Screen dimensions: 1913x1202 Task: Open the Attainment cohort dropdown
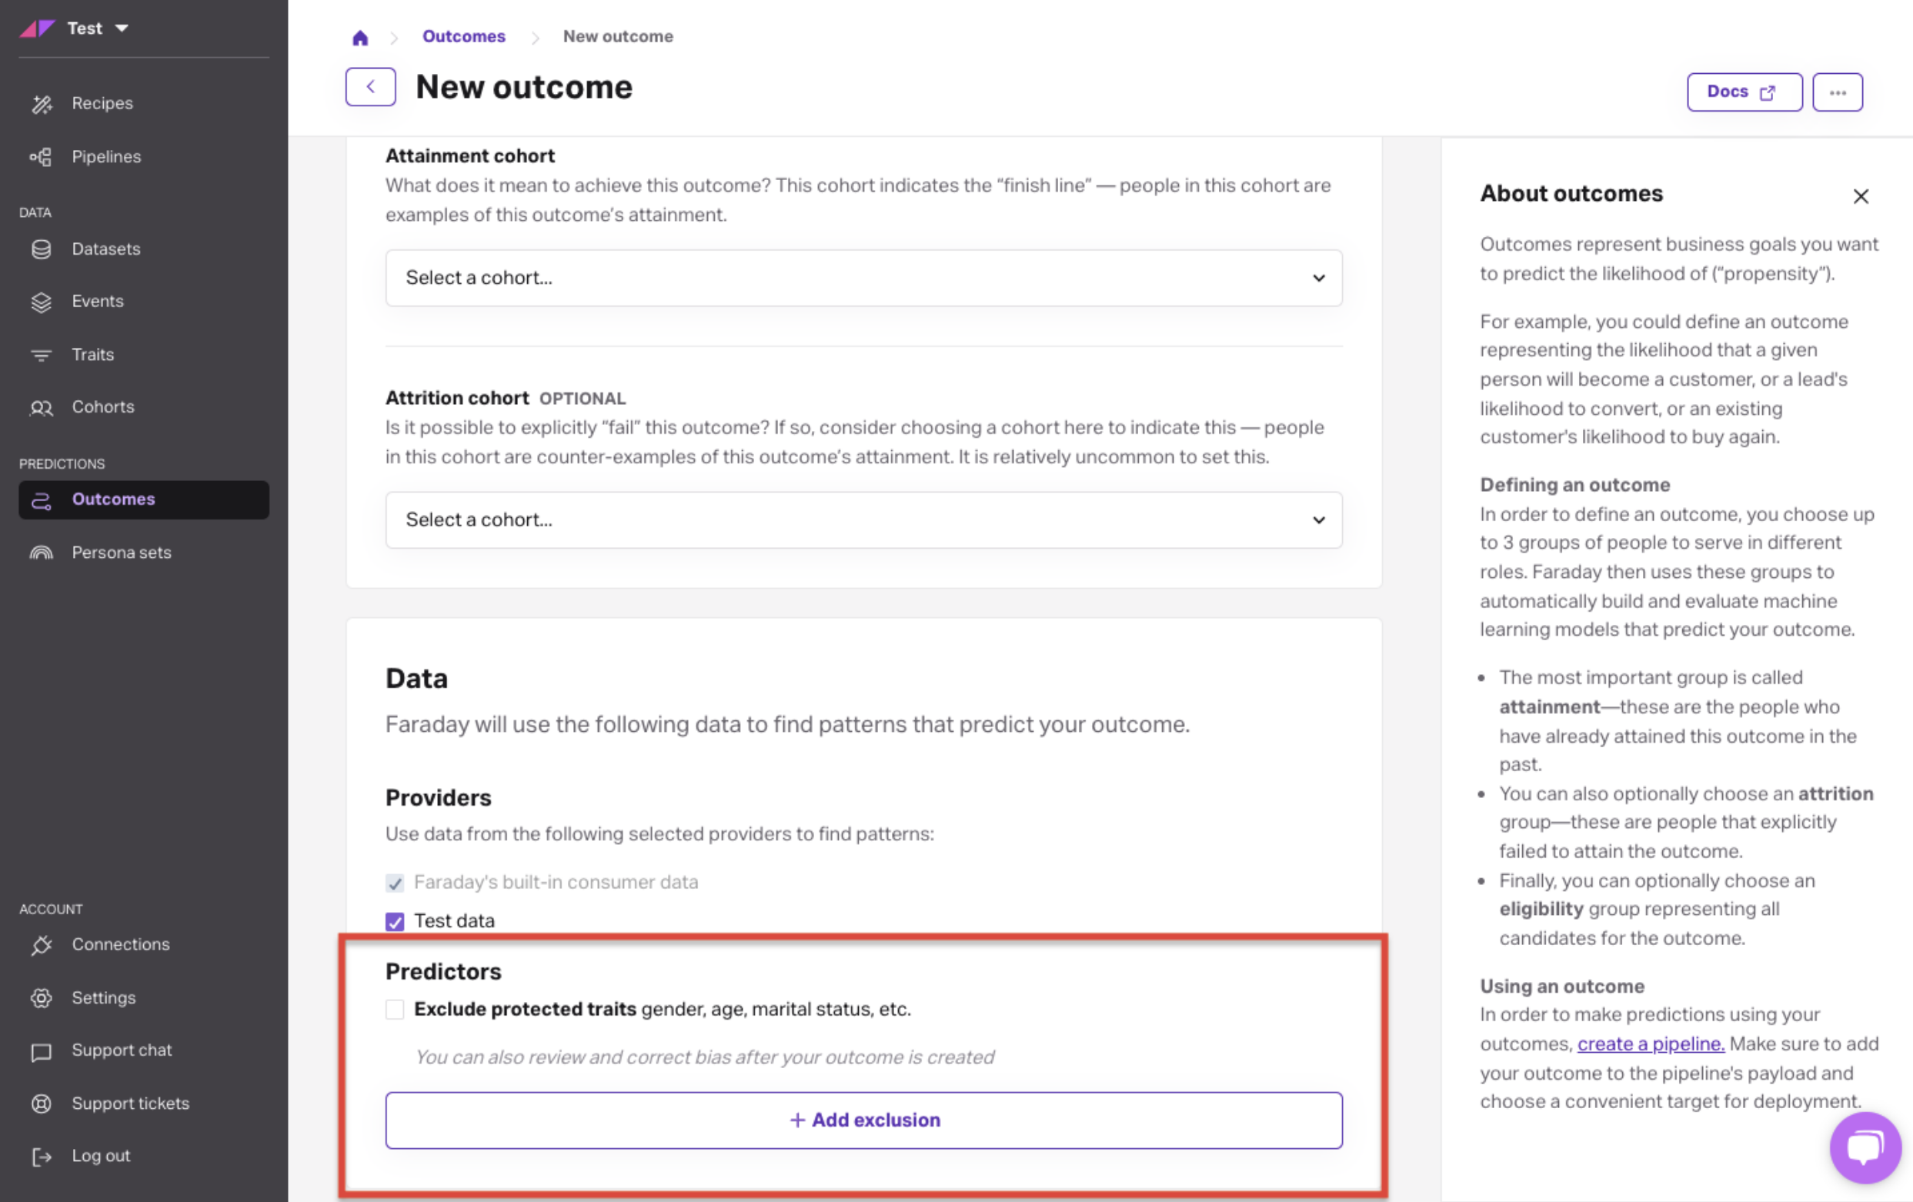tap(863, 278)
